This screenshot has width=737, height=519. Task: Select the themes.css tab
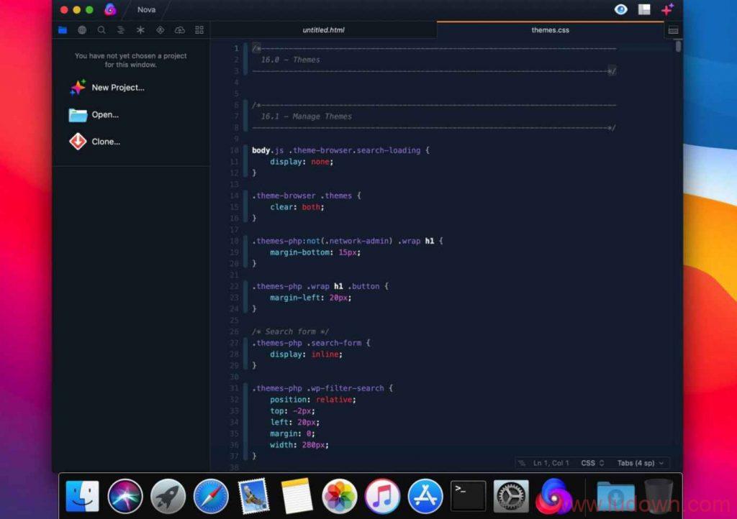[x=550, y=30]
